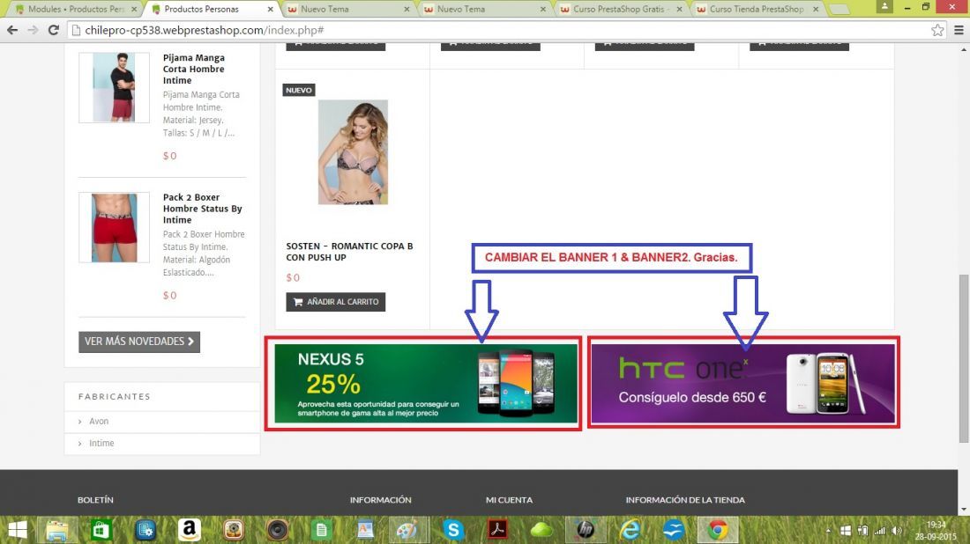This screenshot has height=544, width=970.
Task: Click the pajama product thumbnail
Action: tap(114, 87)
